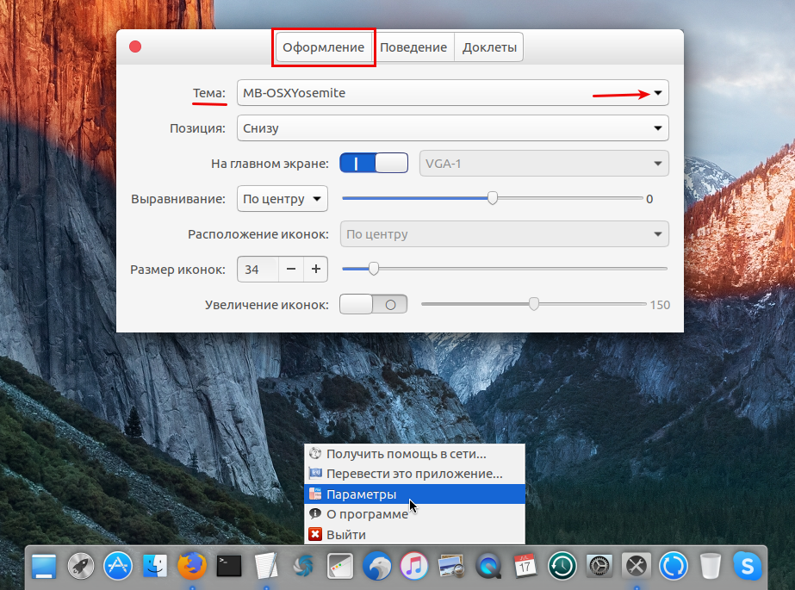Launch Skype from the dock
Viewport: 795px width, 590px height.
(x=748, y=566)
